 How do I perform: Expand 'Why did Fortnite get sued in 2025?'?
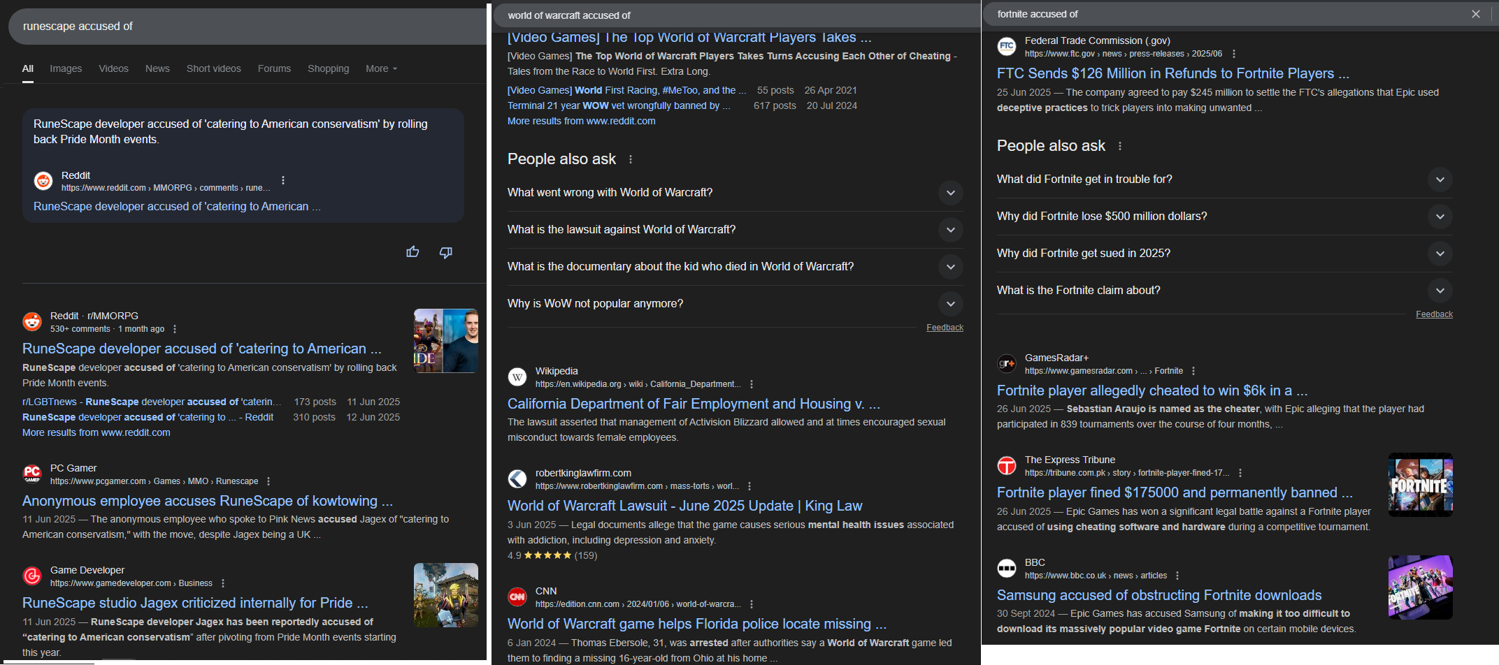pos(1225,254)
